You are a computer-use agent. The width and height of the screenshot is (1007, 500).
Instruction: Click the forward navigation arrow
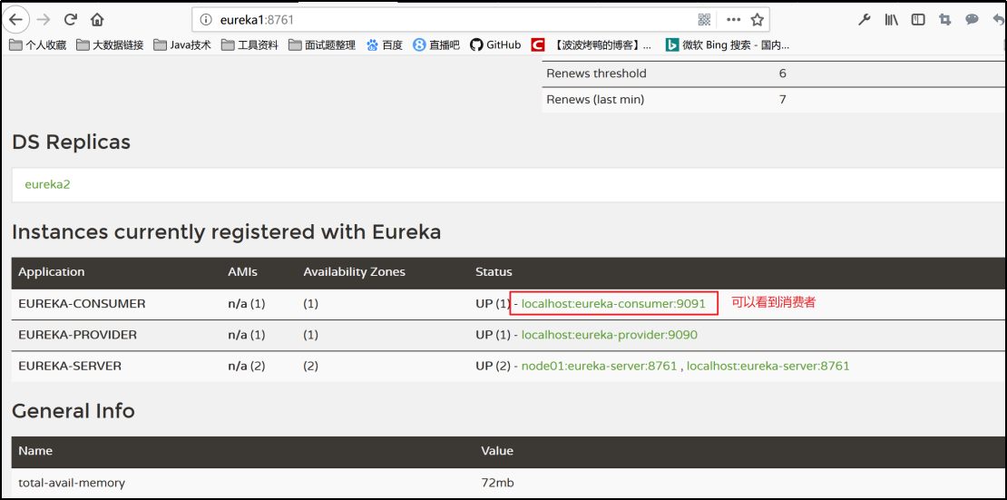(x=43, y=19)
